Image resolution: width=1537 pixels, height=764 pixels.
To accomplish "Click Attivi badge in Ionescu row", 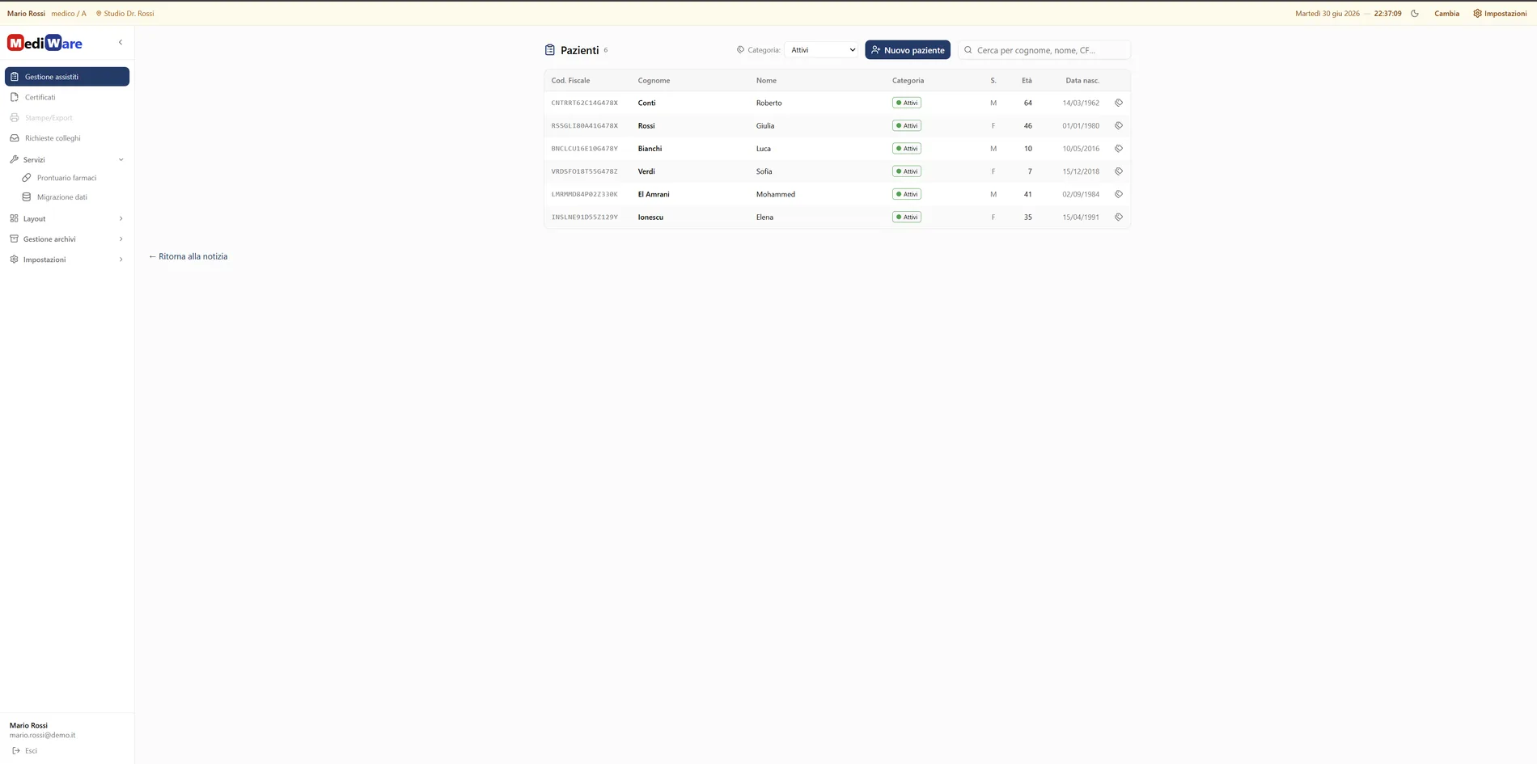I will pos(907,217).
